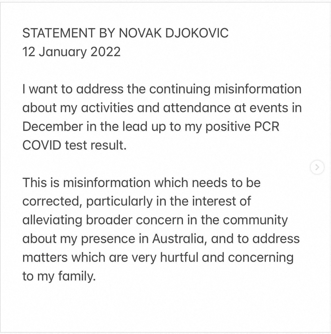Click the 'STATEMENT BY NOVAK DJOKOVIC' heading
This screenshot has height=334, width=331.
pos(125,33)
